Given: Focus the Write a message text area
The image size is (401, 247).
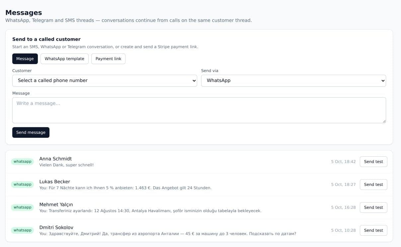Looking at the screenshot, I should click(x=199, y=110).
